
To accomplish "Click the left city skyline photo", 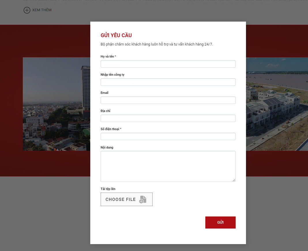I will click(x=56, y=104).
